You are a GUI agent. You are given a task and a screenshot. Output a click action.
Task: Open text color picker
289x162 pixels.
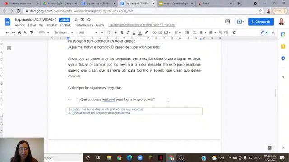(x=140, y=33)
